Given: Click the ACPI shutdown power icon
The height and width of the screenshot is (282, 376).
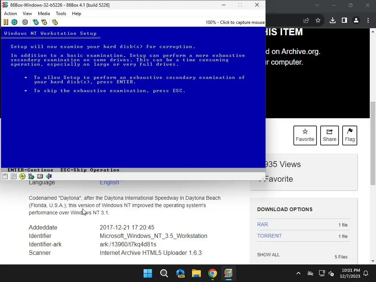Looking at the screenshot, I should coord(25,22).
